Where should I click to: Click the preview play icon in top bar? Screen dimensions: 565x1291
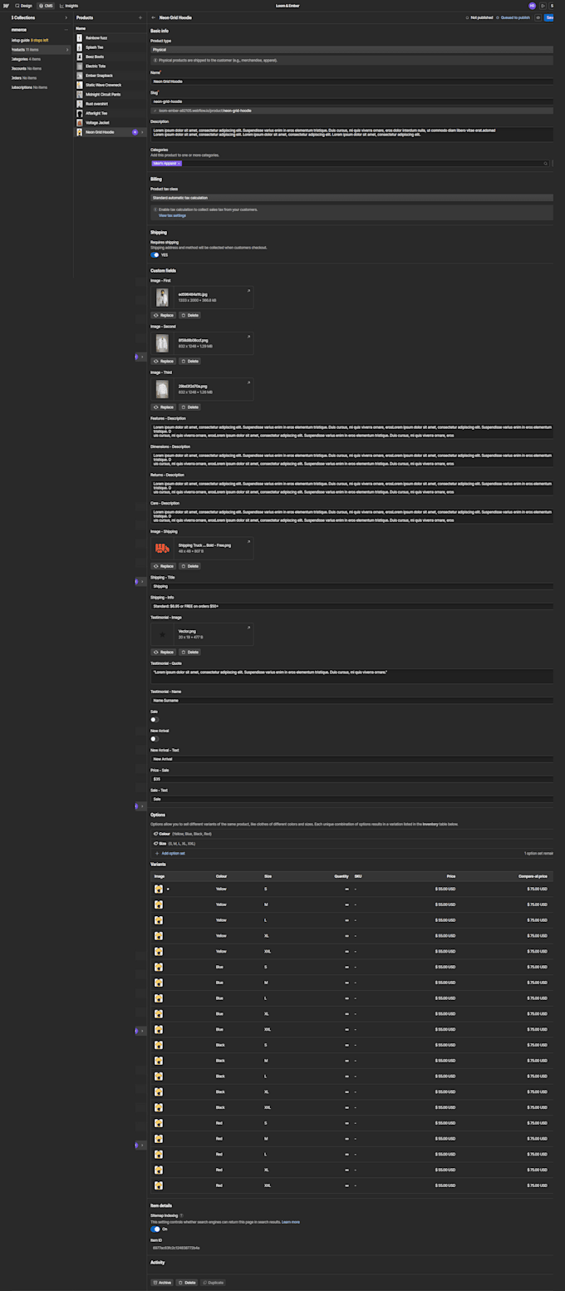543,5
